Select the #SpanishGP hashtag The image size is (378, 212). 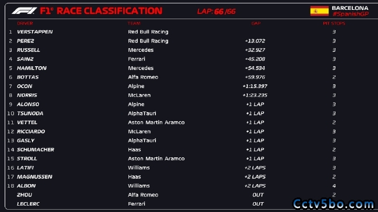351,14
